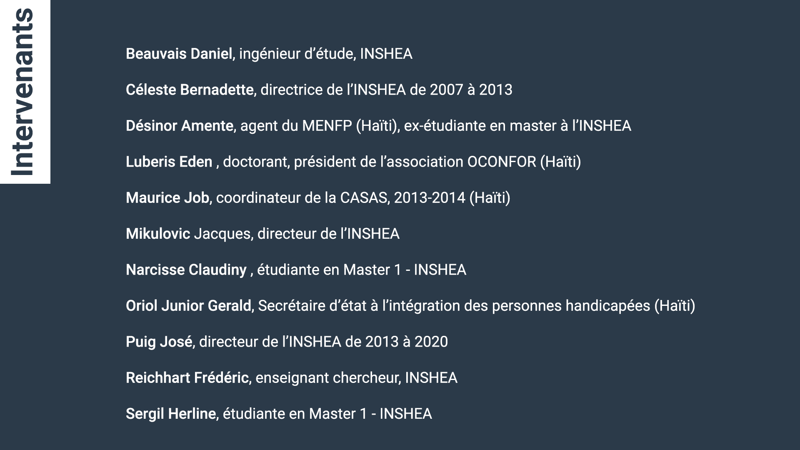Select the name "Luberis Eden"
800x450 pixels.
169,162
